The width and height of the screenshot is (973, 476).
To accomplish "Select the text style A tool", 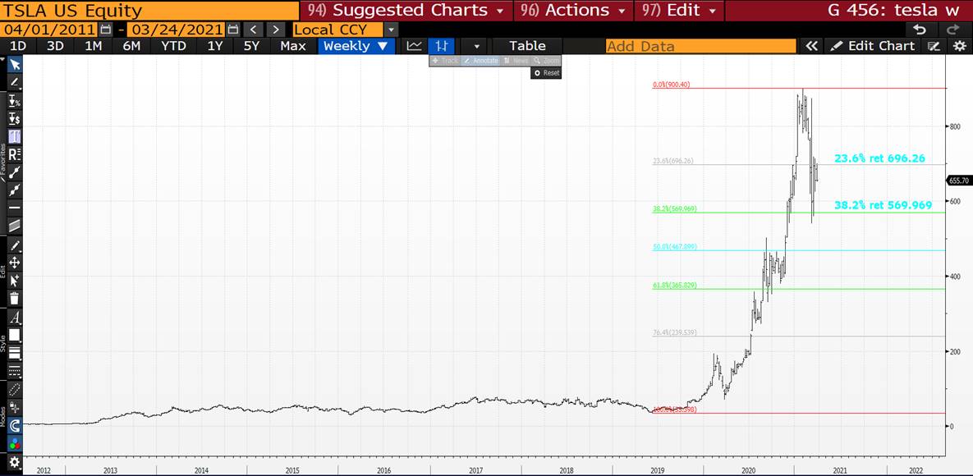I will click(15, 318).
